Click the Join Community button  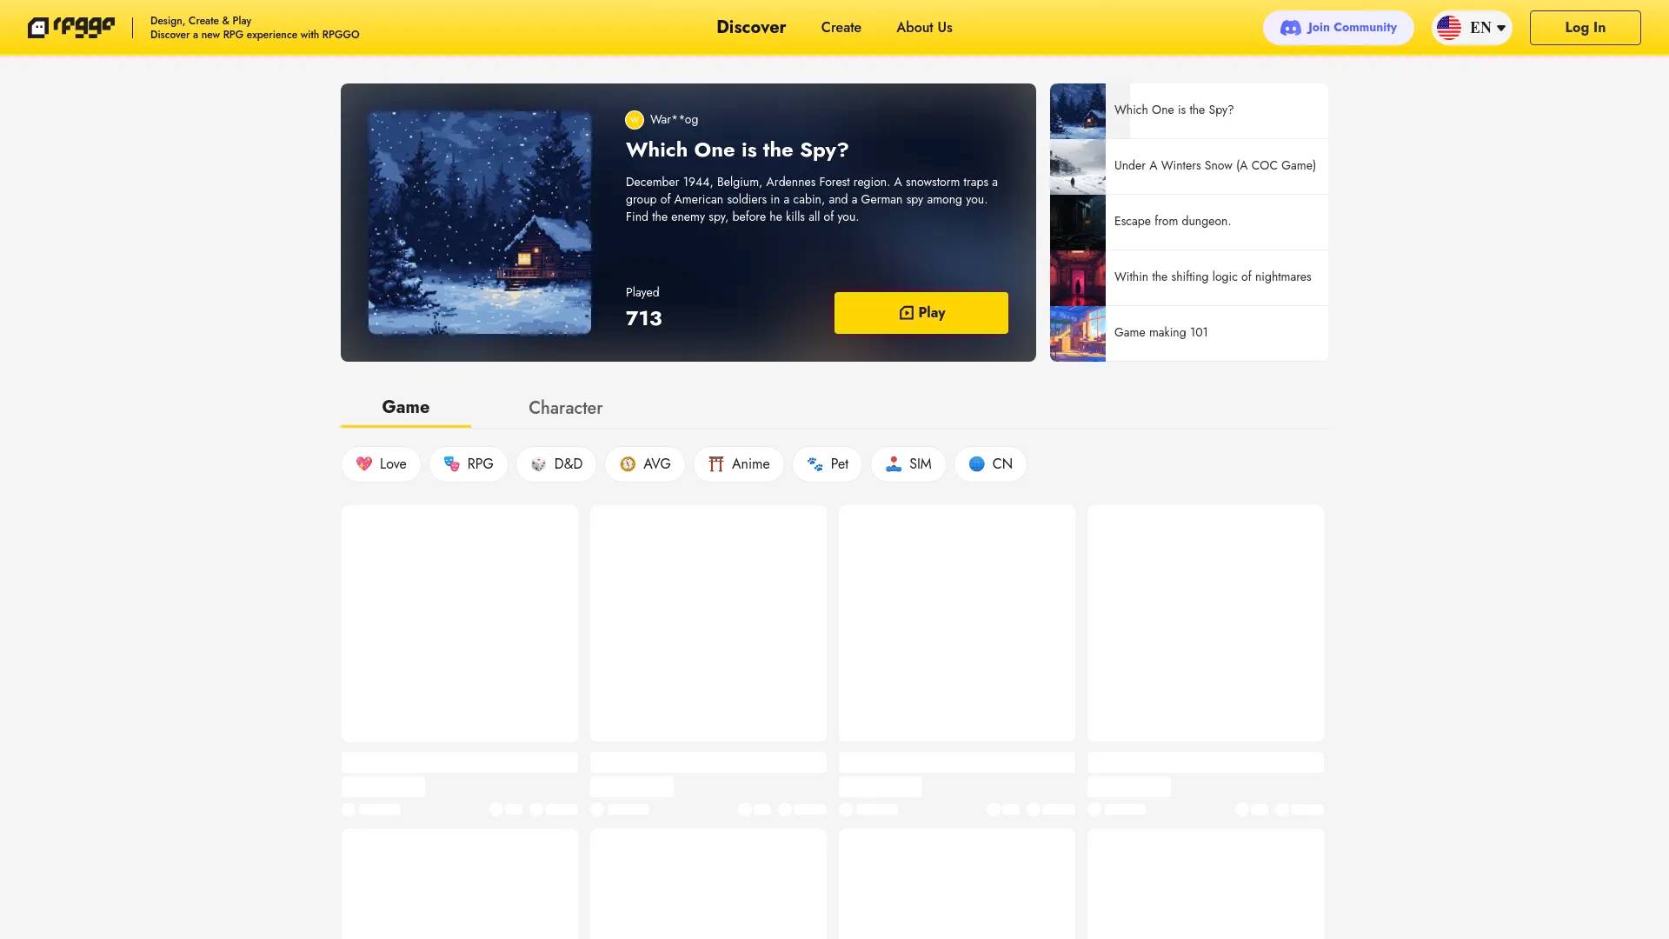1338,28
